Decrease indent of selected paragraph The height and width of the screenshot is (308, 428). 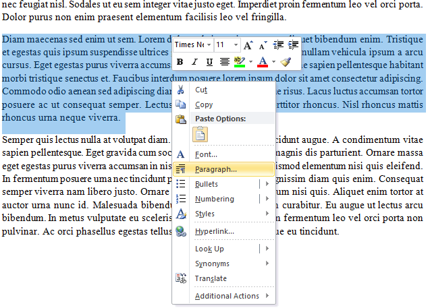click(x=279, y=45)
